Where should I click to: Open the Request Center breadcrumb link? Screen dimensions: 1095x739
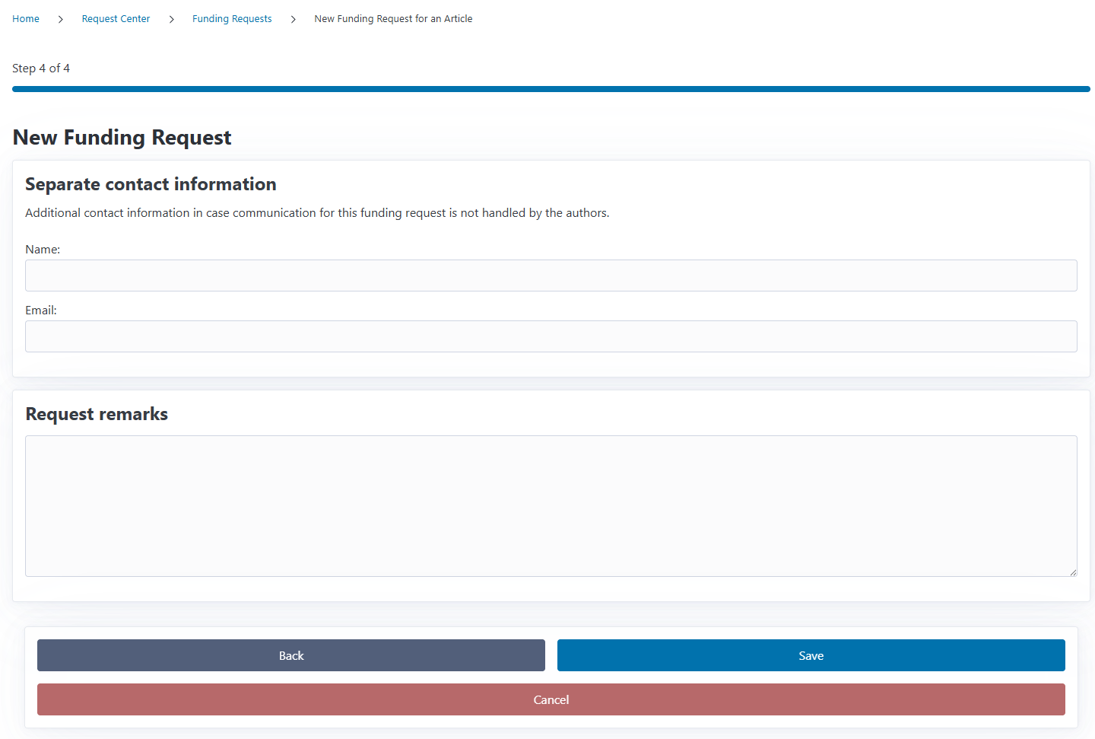pos(116,19)
